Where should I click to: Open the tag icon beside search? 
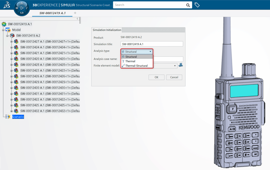tap(197, 5)
